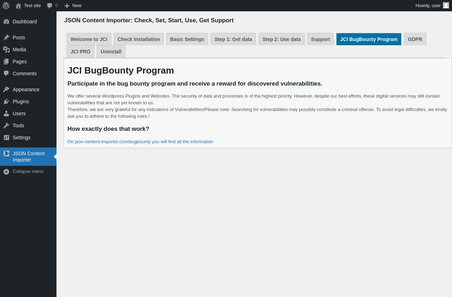Open the Basic Settings tab
Viewport: 452px width, 297px height.
[187, 39]
